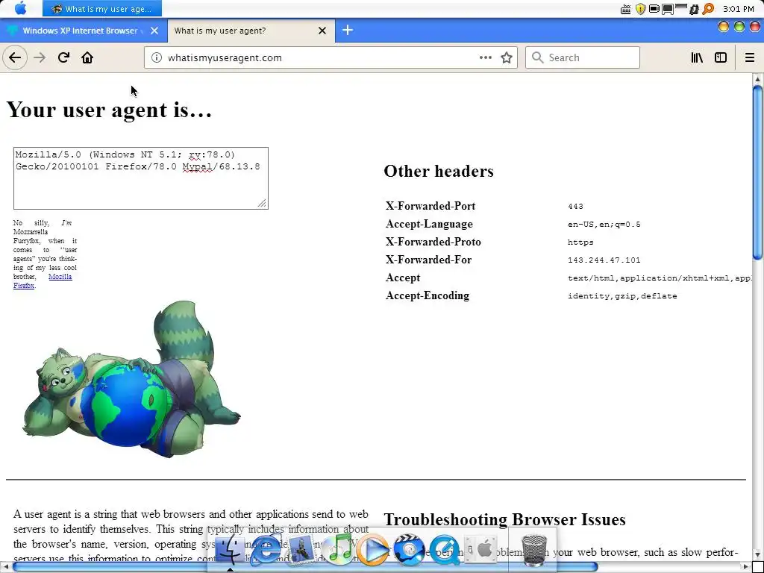This screenshot has width=764, height=573.
Task: Open Windows Media Player from dock
Action: (373, 550)
